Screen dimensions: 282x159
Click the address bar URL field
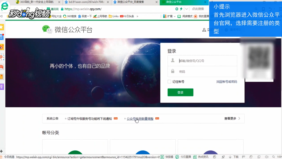click(117, 9)
